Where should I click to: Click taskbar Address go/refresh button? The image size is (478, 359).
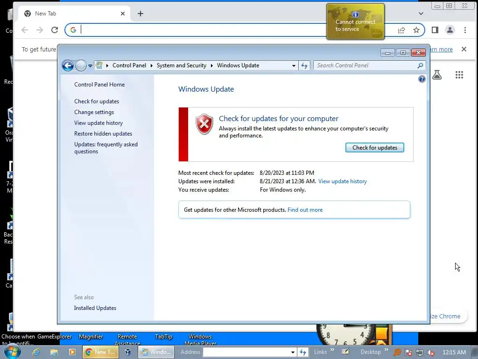[x=303, y=352]
